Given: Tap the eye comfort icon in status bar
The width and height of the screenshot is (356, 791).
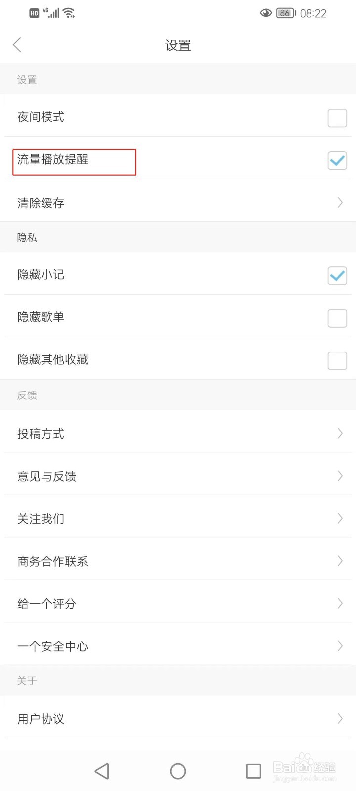Looking at the screenshot, I should click(266, 13).
